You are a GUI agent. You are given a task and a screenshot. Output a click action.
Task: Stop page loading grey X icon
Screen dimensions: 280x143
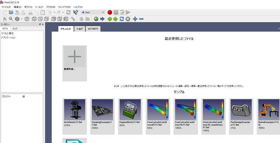(x=128, y=19)
